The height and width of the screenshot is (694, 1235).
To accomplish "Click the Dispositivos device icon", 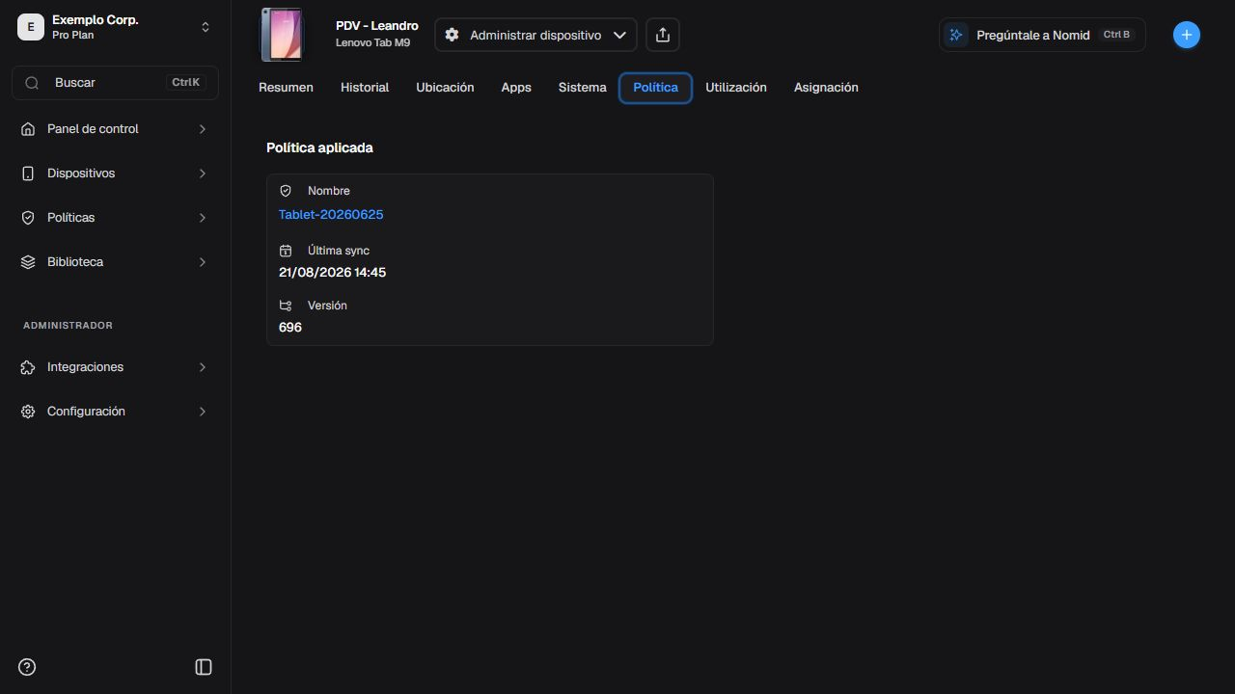I will [28, 173].
